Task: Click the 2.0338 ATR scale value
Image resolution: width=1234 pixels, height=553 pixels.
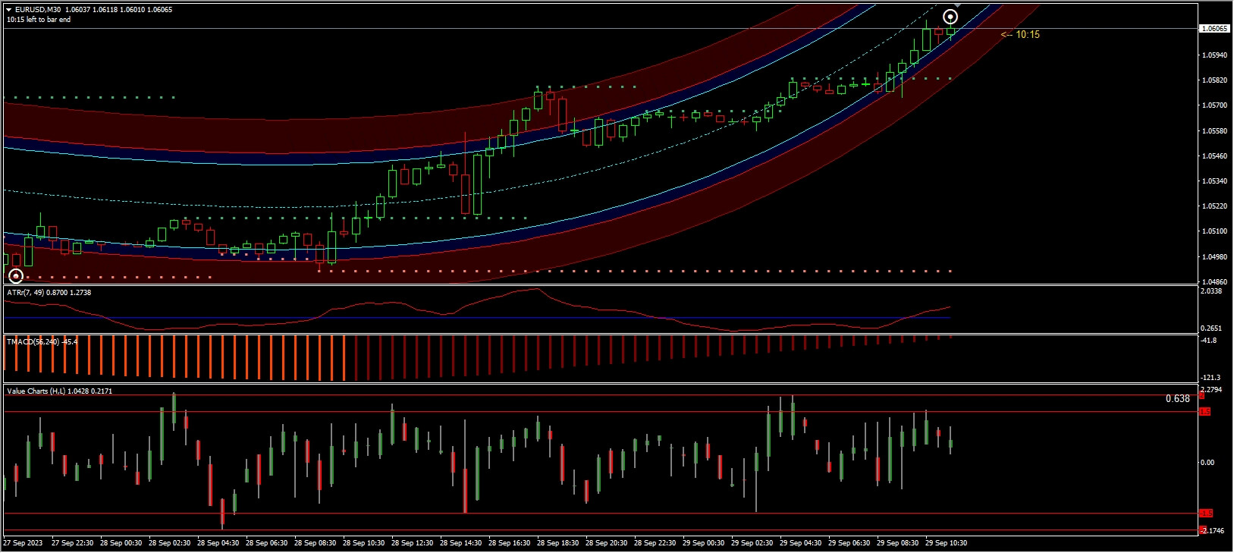Action: [x=1212, y=291]
